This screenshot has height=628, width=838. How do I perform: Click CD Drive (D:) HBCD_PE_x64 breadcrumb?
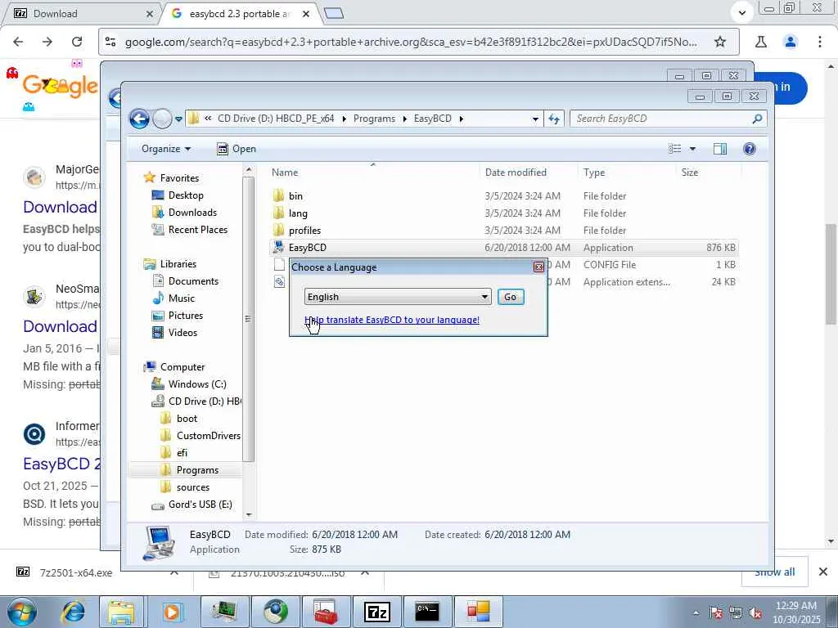click(276, 119)
